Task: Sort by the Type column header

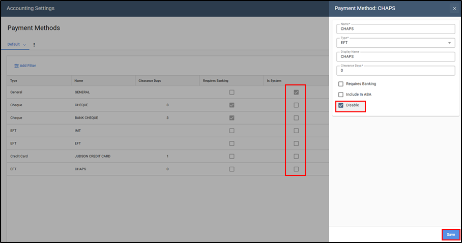Action: tap(14, 81)
